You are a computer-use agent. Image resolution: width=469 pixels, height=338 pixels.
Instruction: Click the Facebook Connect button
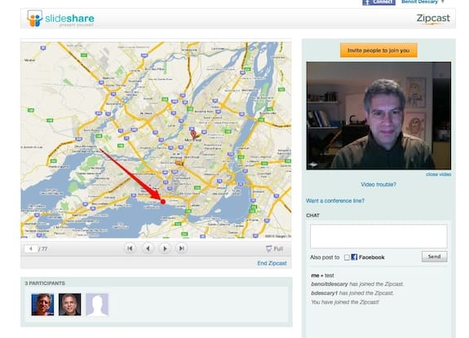point(379,2)
